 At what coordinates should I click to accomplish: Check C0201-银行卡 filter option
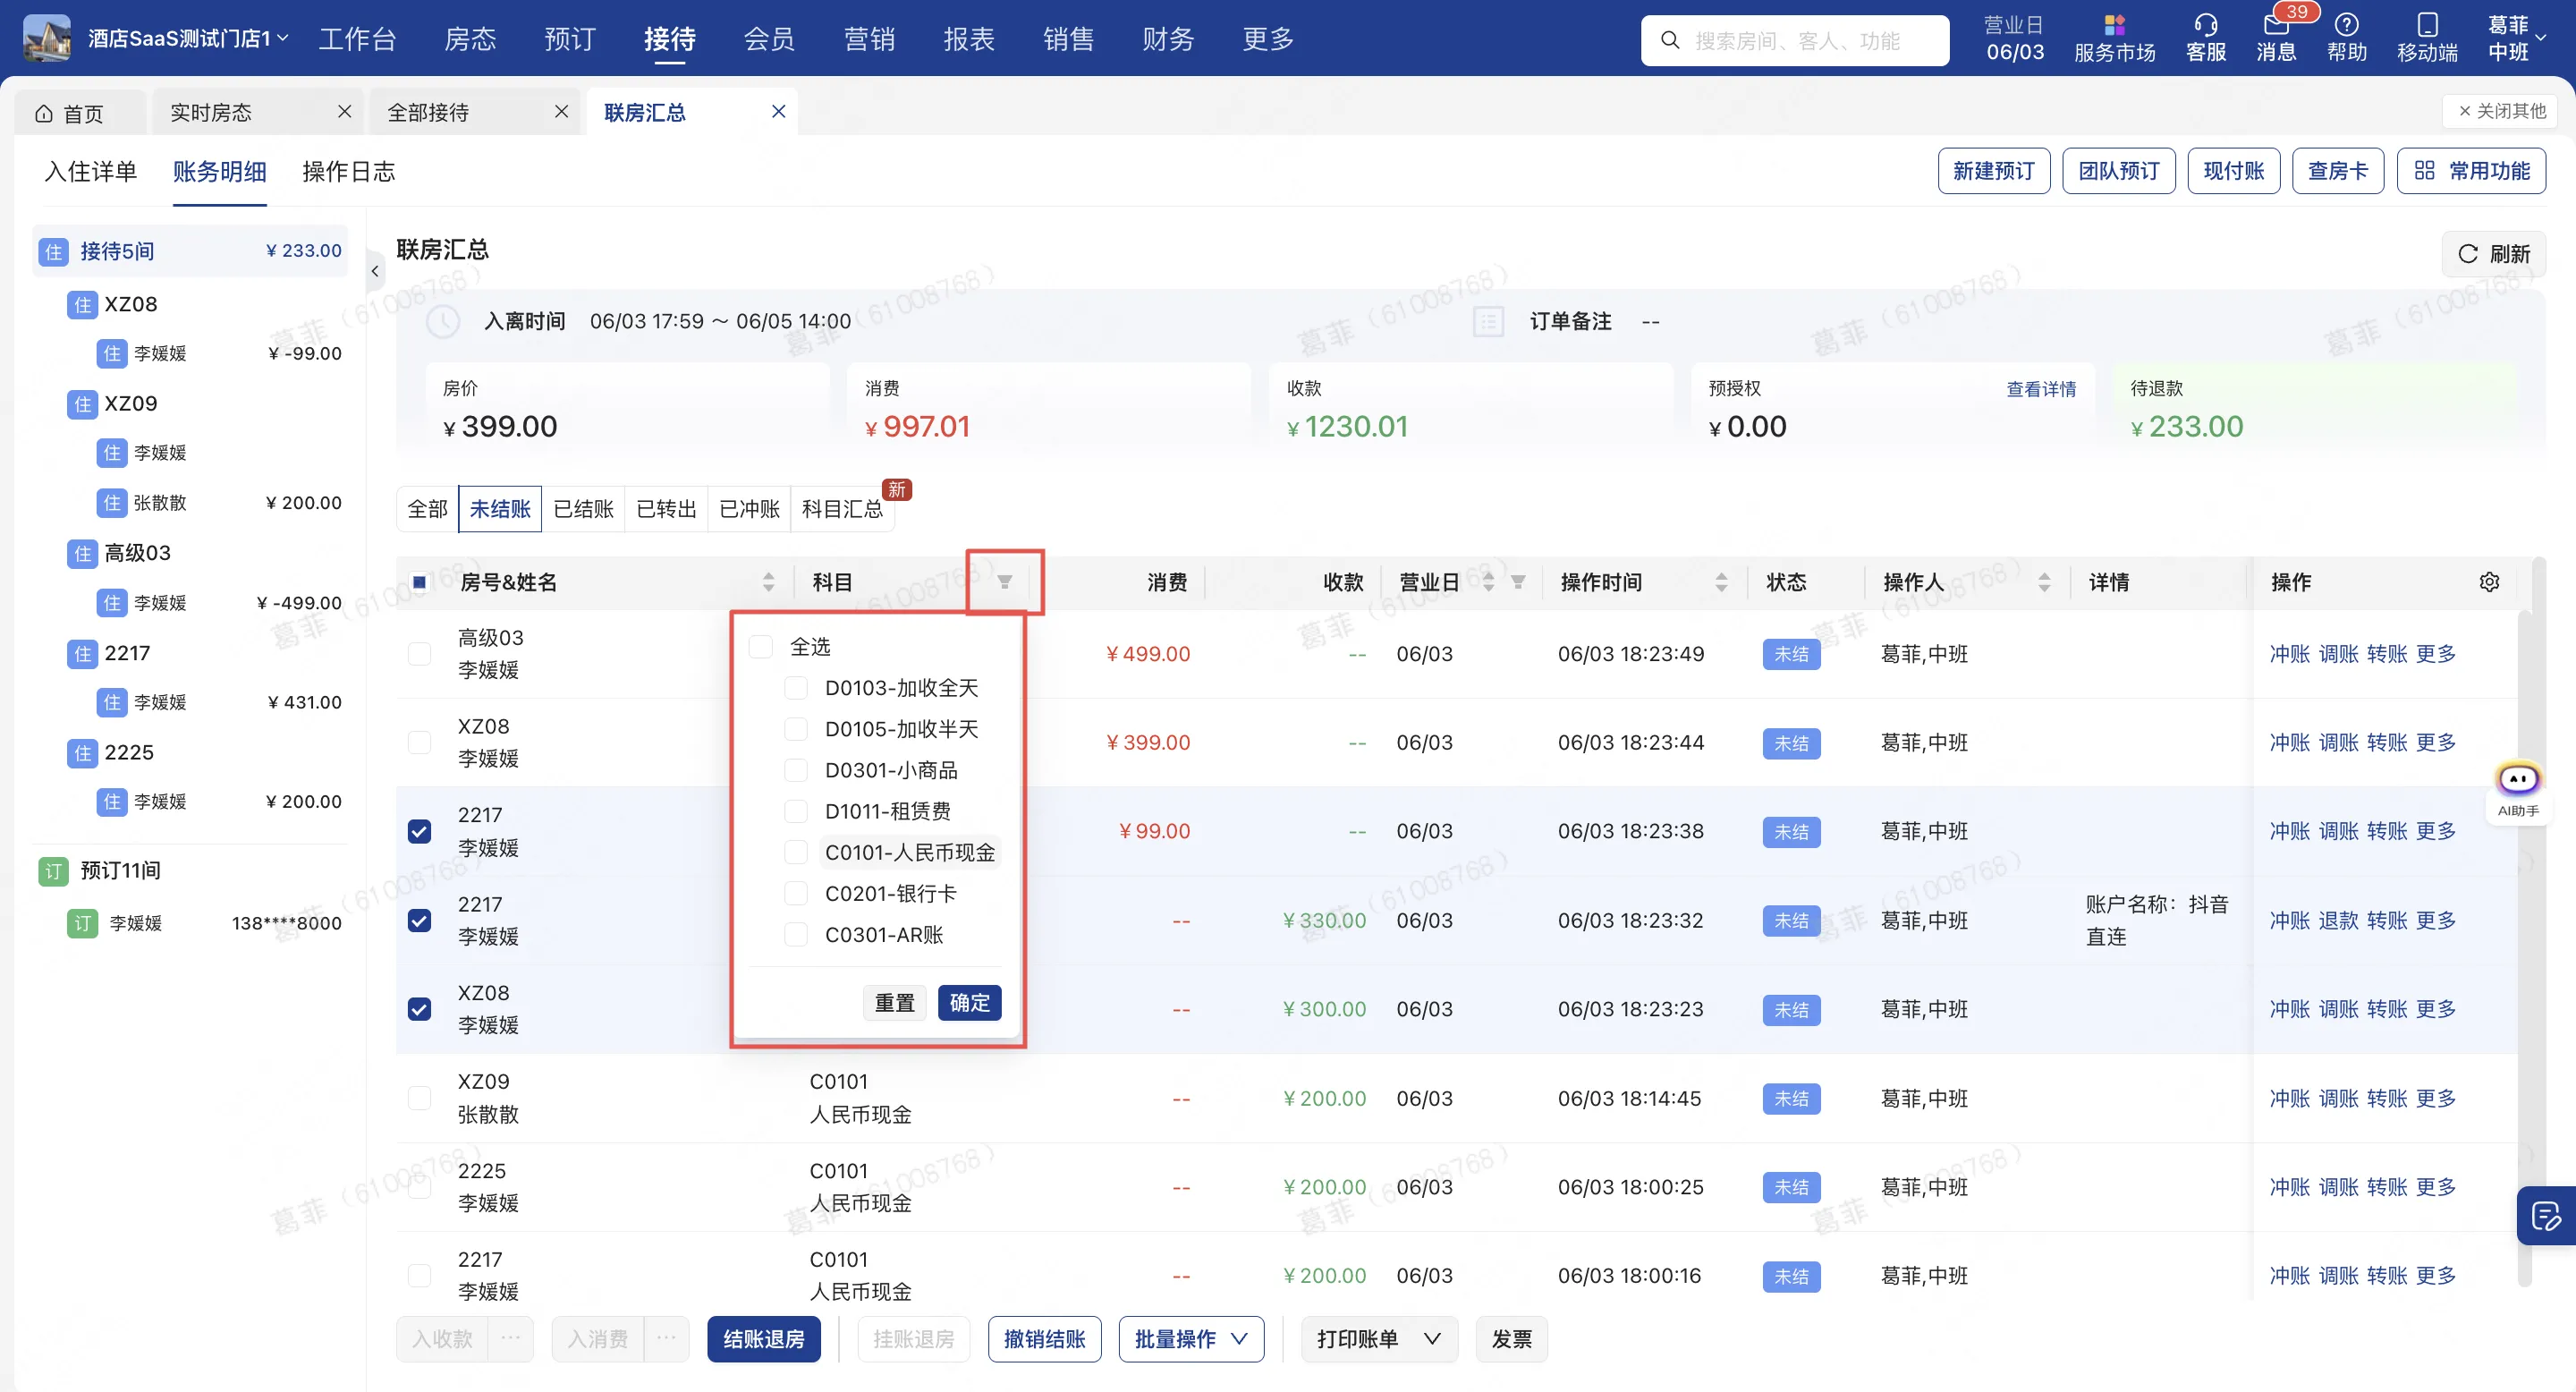tap(795, 893)
